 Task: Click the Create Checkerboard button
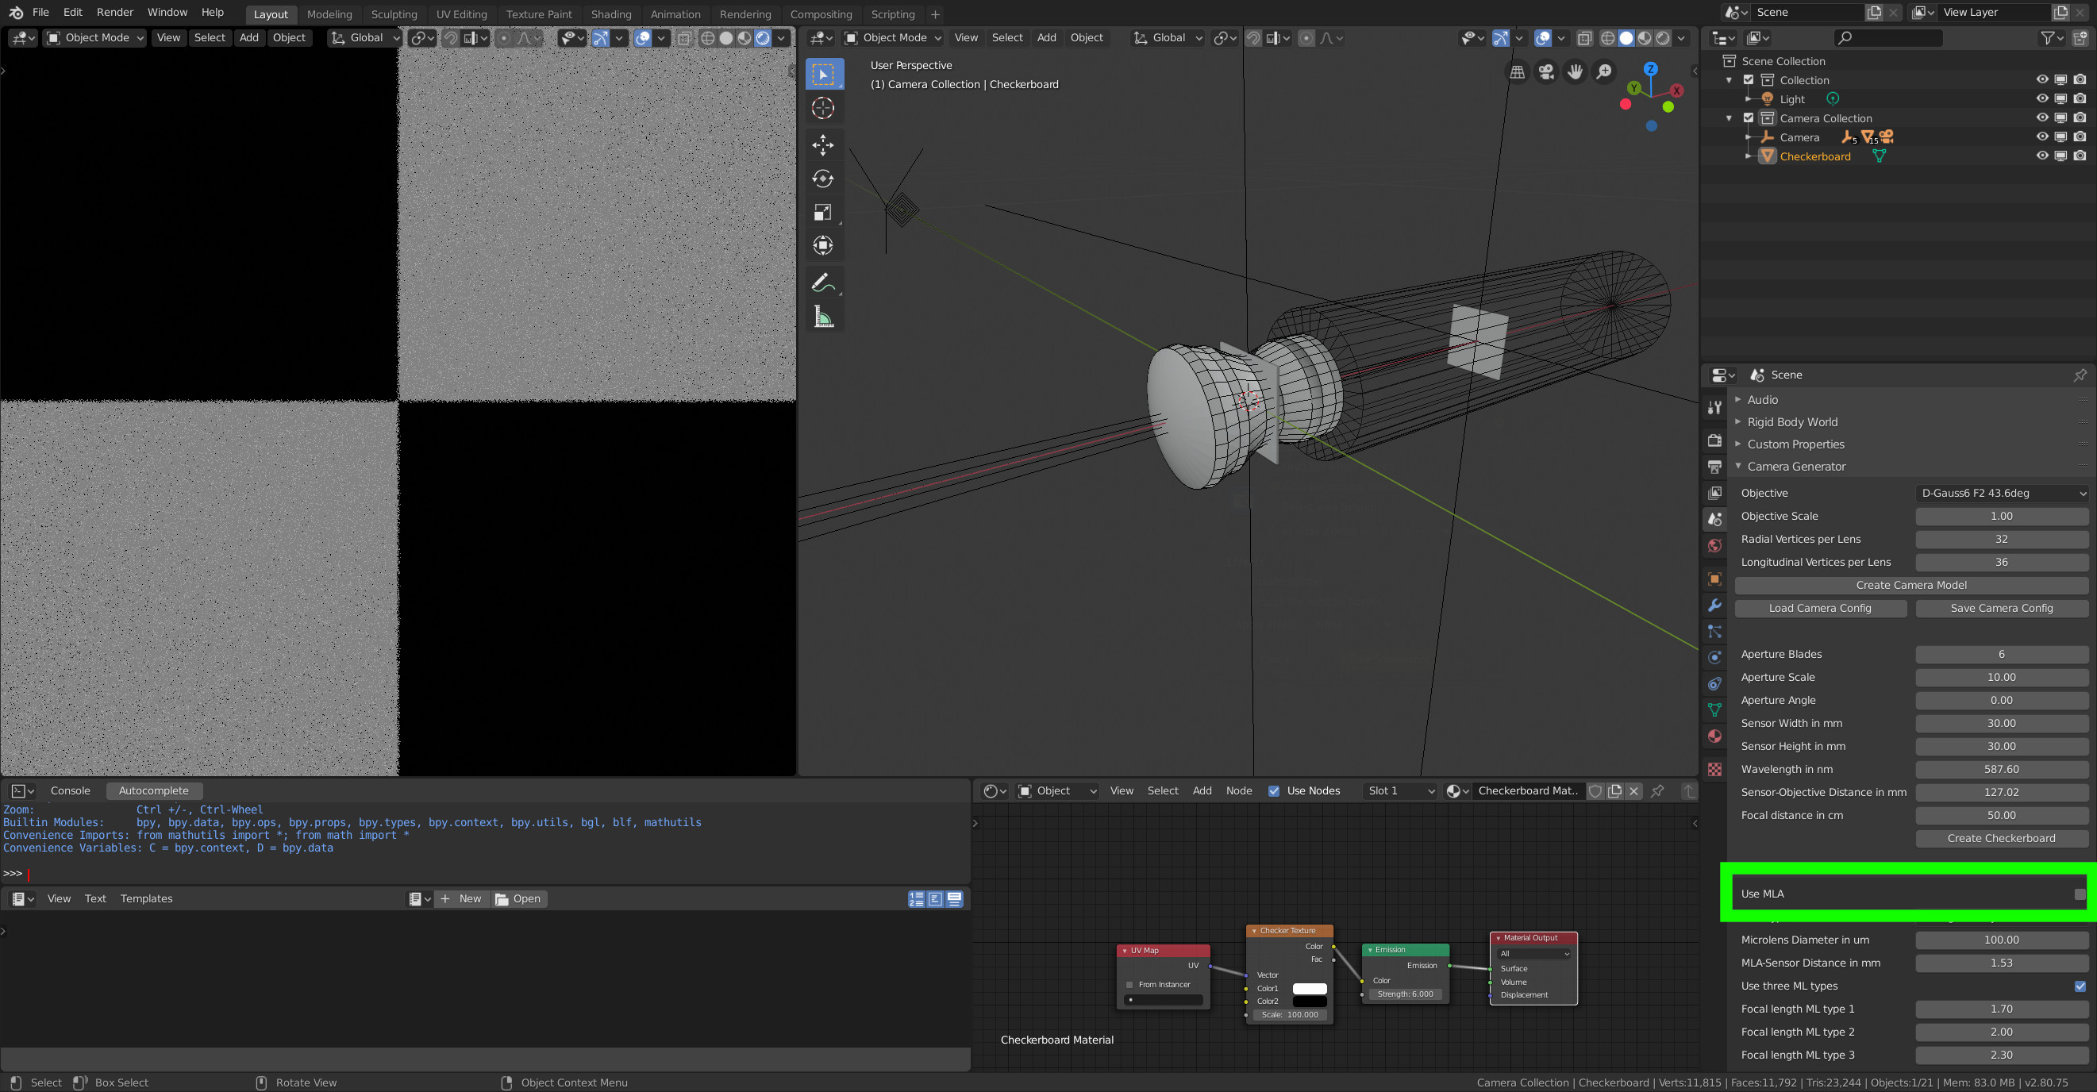(2001, 838)
